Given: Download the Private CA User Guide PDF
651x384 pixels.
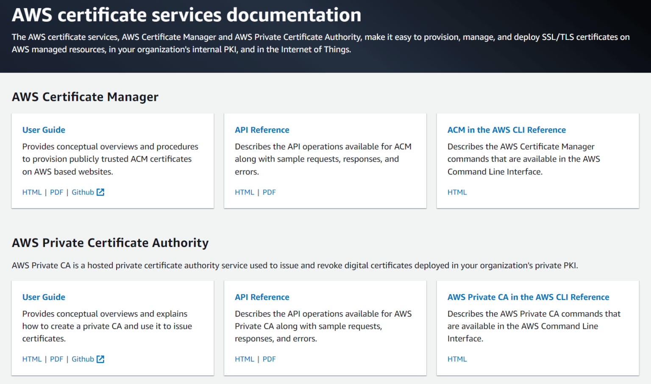Looking at the screenshot, I should coord(56,359).
